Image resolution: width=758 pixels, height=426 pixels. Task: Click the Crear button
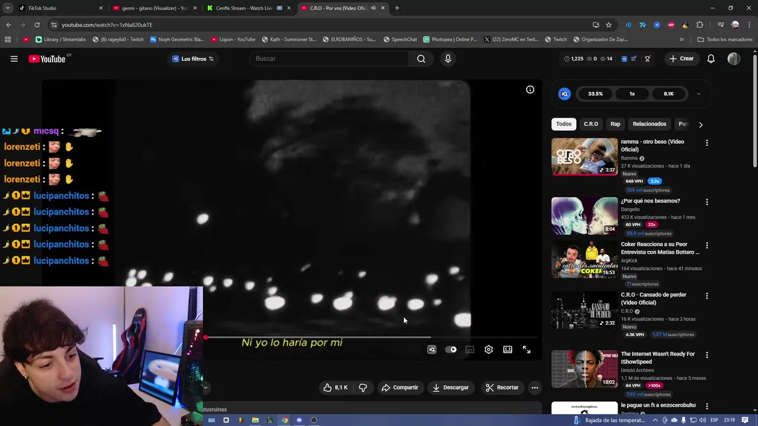pos(682,59)
